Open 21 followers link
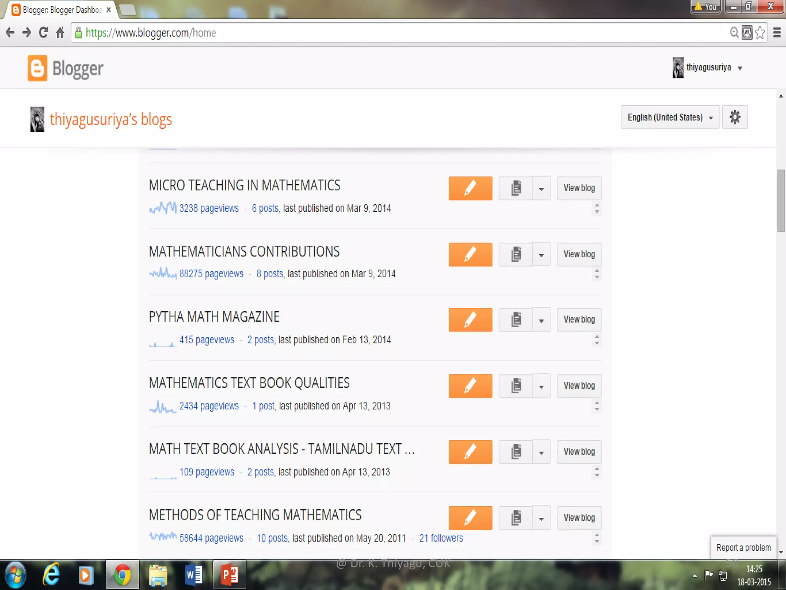This screenshot has width=786, height=590. [441, 538]
